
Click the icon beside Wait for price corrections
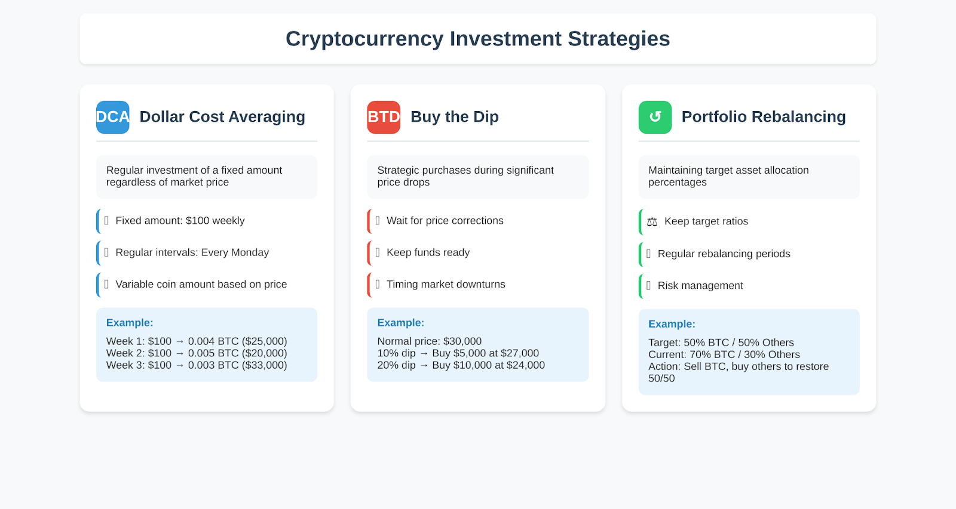tap(378, 221)
